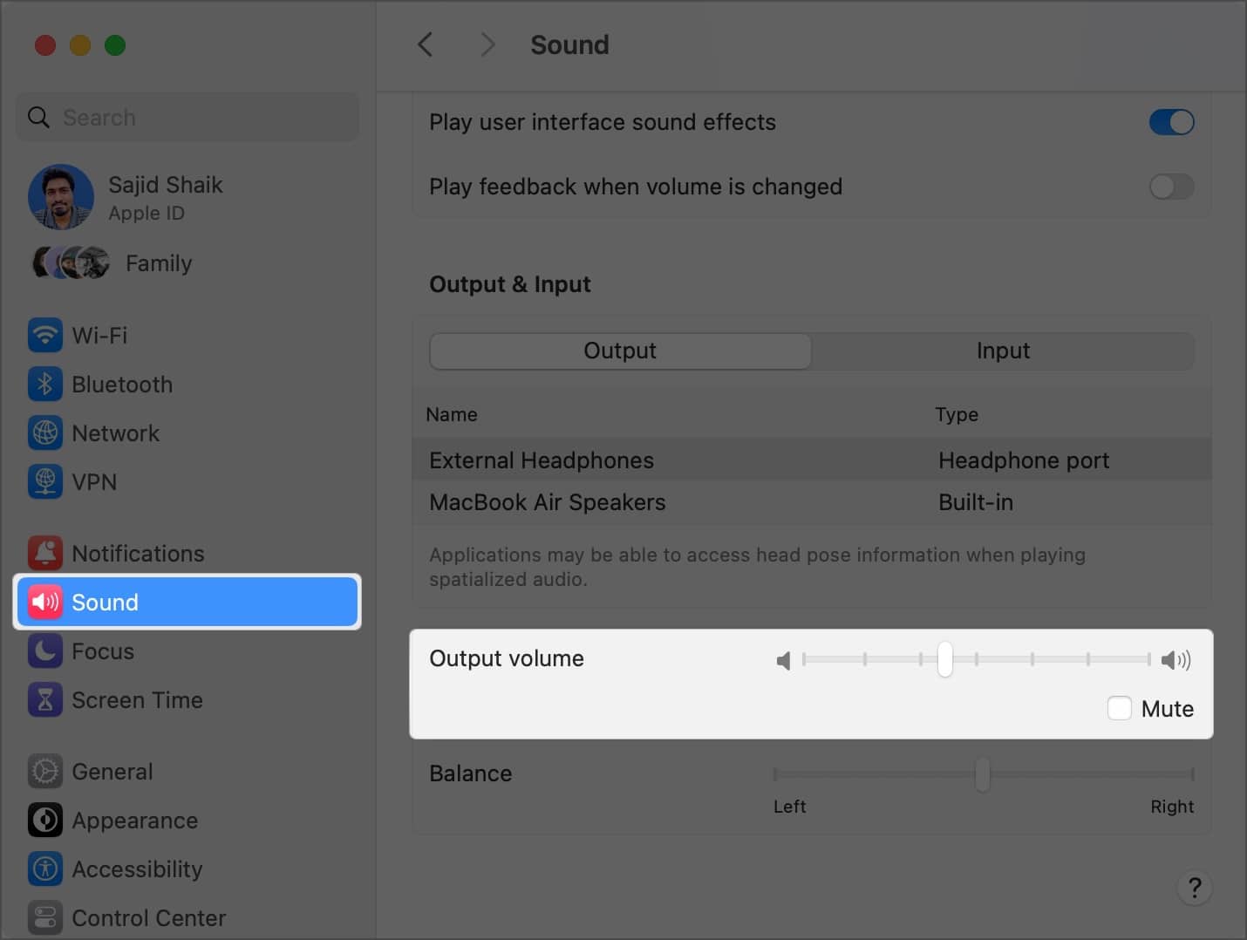Check the Mute checkbox
Image resolution: width=1247 pixels, height=940 pixels.
(x=1120, y=708)
